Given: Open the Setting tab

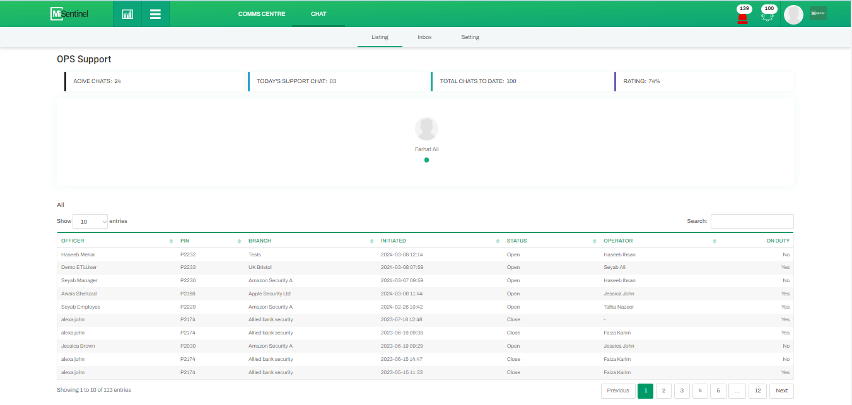Looking at the screenshot, I should (x=470, y=37).
